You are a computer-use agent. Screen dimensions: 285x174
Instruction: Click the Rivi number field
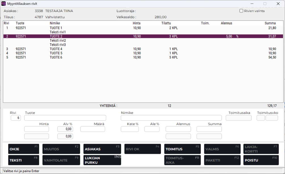16,118
